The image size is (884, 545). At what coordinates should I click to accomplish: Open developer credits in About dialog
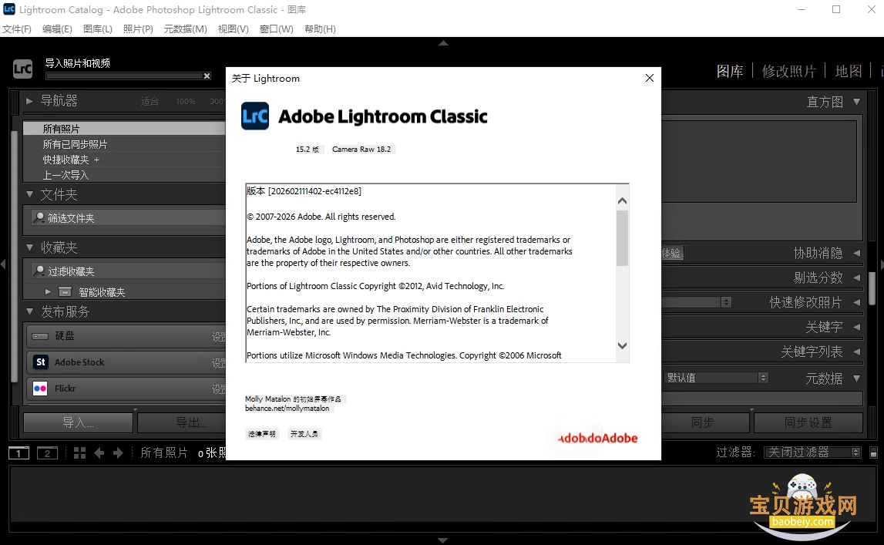[x=304, y=434]
